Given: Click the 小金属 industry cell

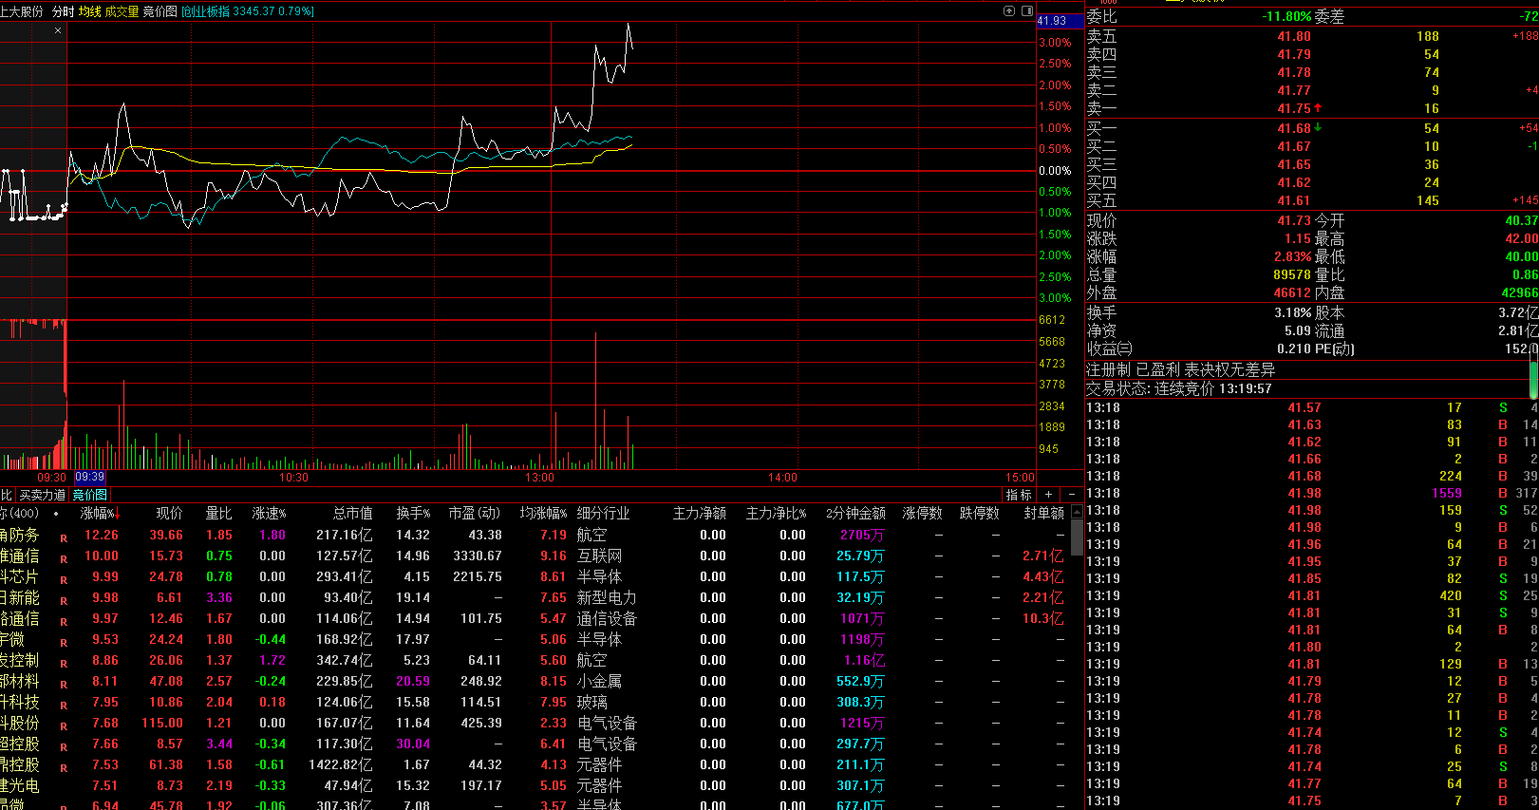Looking at the screenshot, I should 599,681.
